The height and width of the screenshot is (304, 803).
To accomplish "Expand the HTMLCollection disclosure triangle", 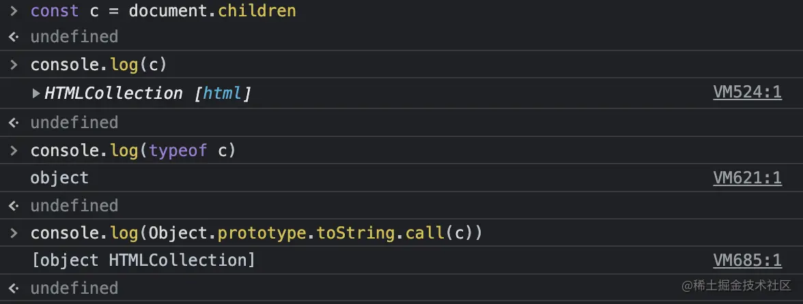I will pyautogui.click(x=36, y=93).
